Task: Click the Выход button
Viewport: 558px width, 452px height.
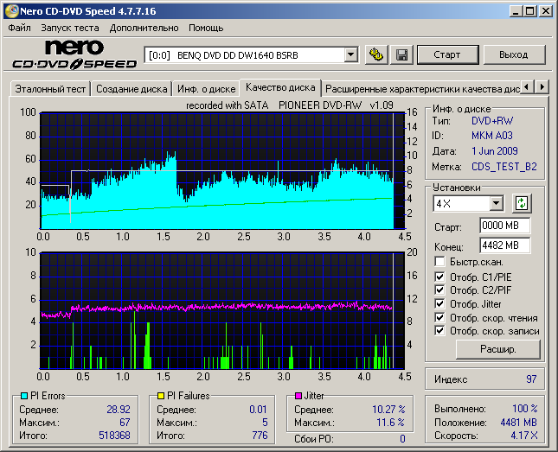Action: click(x=514, y=54)
